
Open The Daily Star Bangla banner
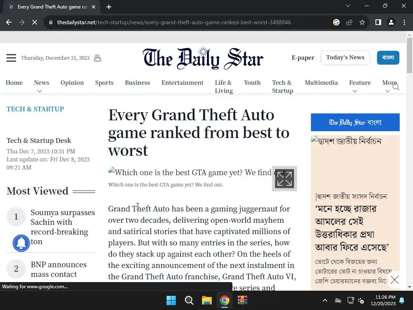coord(355,122)
